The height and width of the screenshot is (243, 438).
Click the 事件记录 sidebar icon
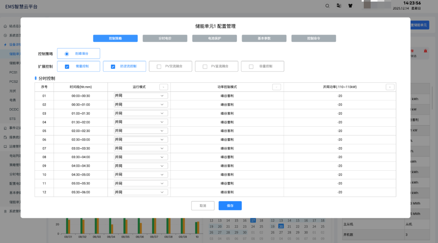[5, 128]
